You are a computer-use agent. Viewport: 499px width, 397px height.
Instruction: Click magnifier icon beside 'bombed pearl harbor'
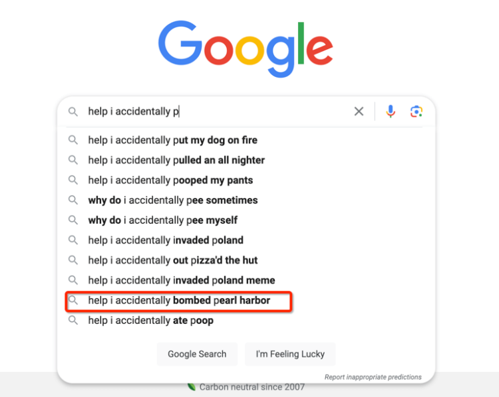pyautogui.click(x=73, y=301)
